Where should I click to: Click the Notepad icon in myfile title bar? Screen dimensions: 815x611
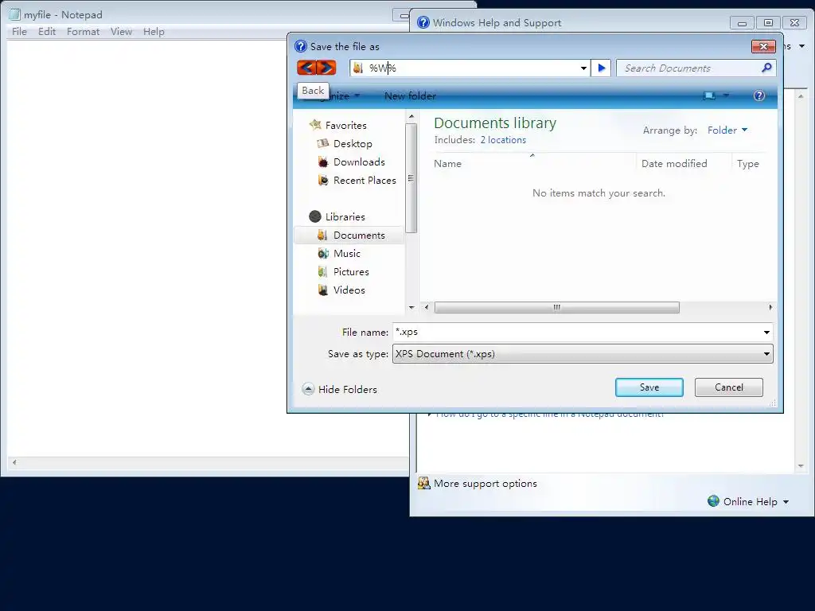tap(14, 14)
